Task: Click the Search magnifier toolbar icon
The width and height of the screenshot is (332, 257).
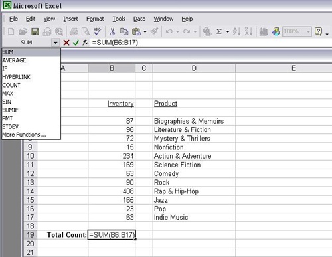Action: [x=59, y=31]
